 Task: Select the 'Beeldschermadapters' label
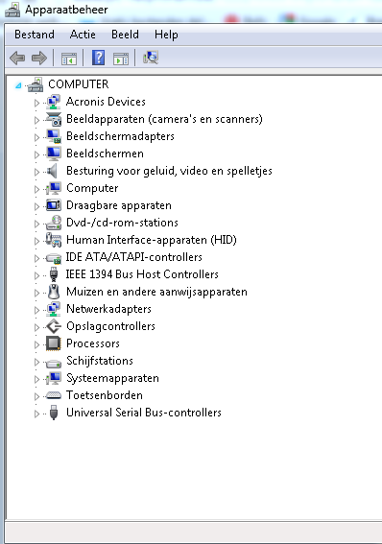[120, 136]
